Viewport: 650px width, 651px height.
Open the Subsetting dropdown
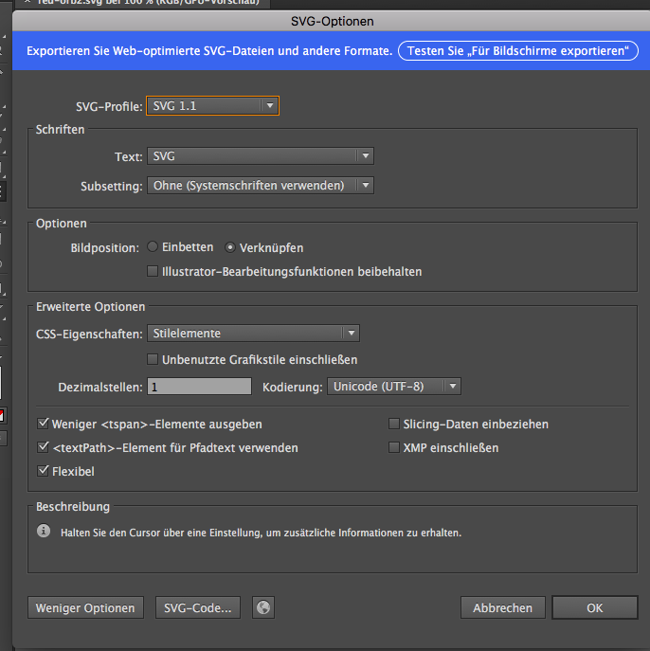tap(261, 186)
